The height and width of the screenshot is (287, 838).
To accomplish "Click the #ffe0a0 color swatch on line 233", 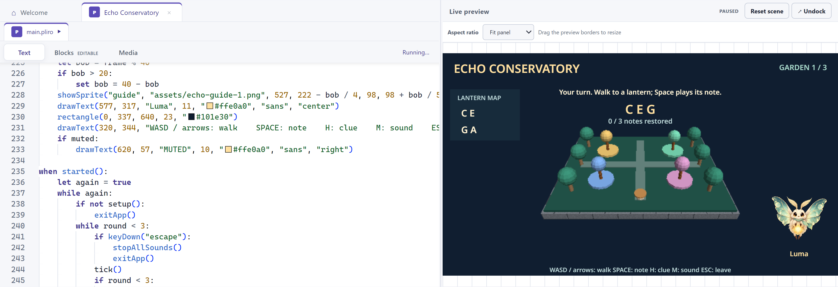I will point(229,149).
